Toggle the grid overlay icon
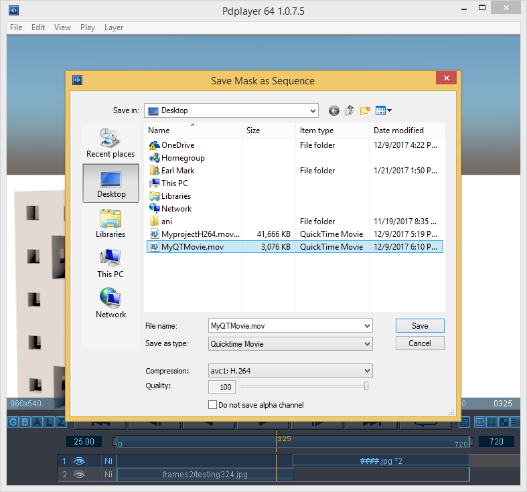This screenshot has height=492, width=527. 492,422
